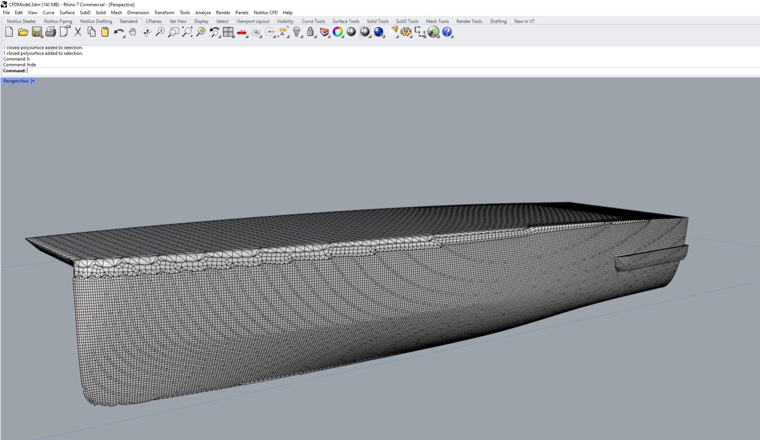Image resolution: width=760 pixels, height=440 pixels.
Task: Switch to the CPlanes toolbar tab
Action: [x=154, y=21]
